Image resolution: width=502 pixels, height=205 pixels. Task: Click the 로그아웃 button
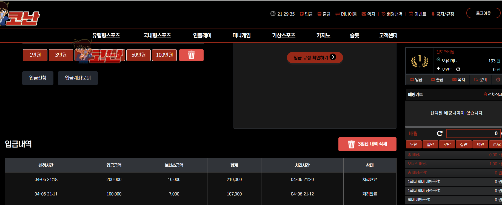[x=483, y=13]
